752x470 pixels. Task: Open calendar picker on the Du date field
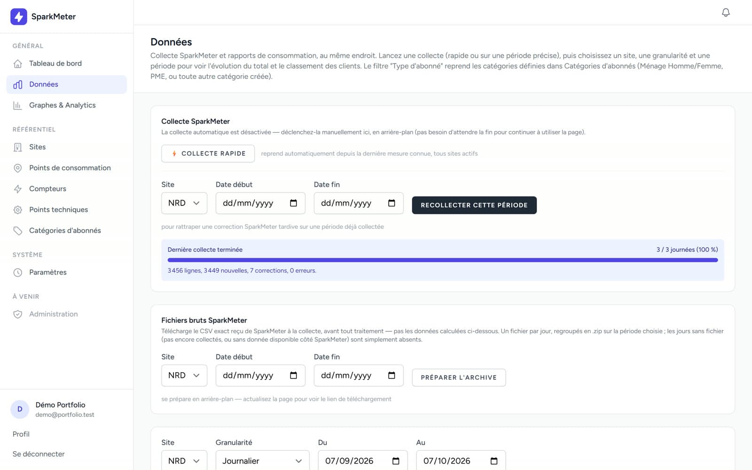[x=396, y=461]
